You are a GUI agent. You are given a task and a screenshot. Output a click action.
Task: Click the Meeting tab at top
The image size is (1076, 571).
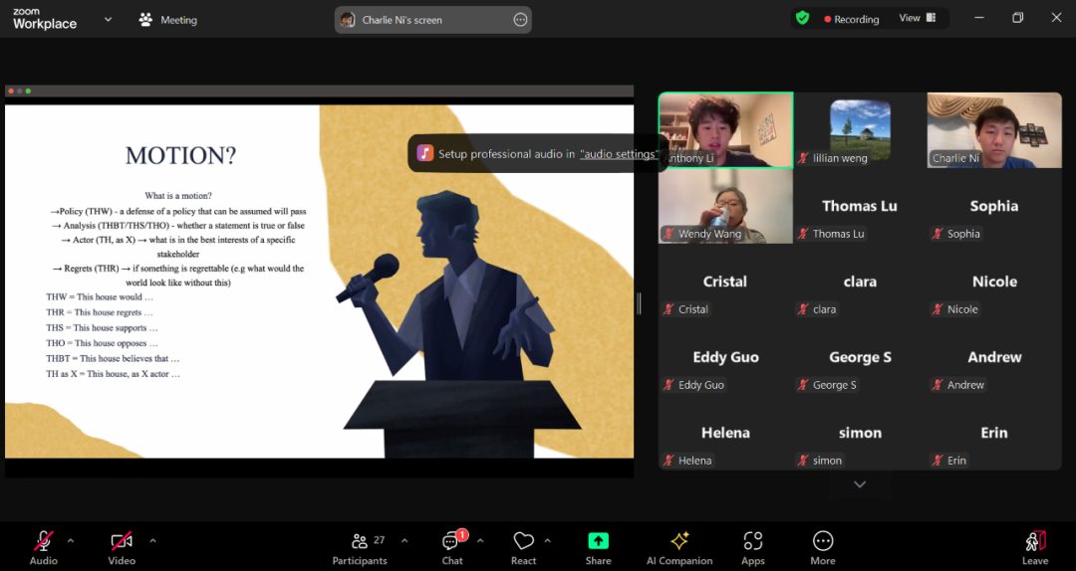click(x=168, y=20)
